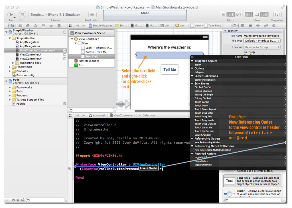Open the Quick Help inspector
This screenshot has width=292, height=208.
tap(242, 26)
